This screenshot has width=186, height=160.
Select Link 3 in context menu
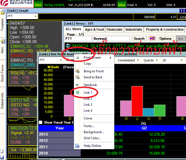(88, 105)
